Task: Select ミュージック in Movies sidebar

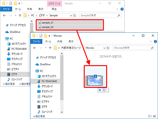Action: click(45, 112)
